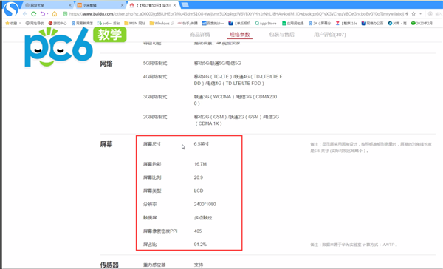Screen dimensions: 443x269
Task: Click the 405 PPI value
Action: (198, 231)
